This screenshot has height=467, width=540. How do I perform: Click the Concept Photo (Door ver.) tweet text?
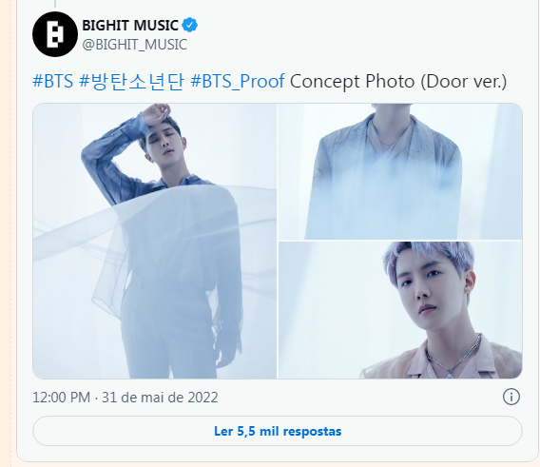click(398, 82)
